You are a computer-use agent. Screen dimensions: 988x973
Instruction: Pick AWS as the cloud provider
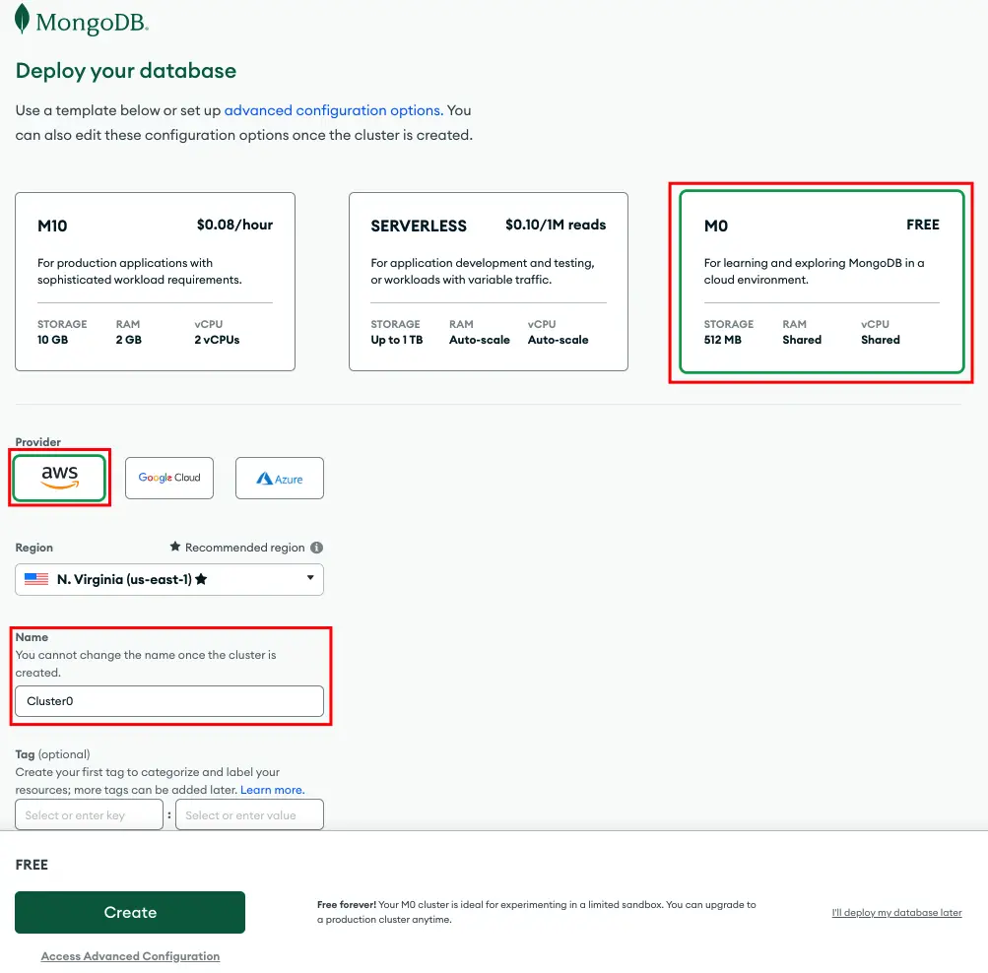click(59, 478)
